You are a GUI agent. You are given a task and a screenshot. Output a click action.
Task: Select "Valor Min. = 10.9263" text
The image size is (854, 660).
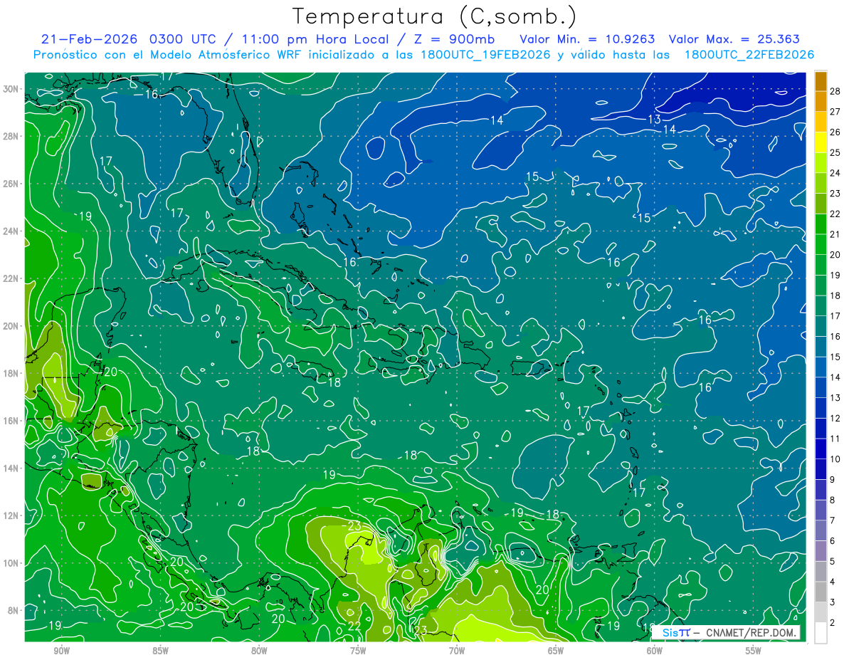[x=587, y=39]
